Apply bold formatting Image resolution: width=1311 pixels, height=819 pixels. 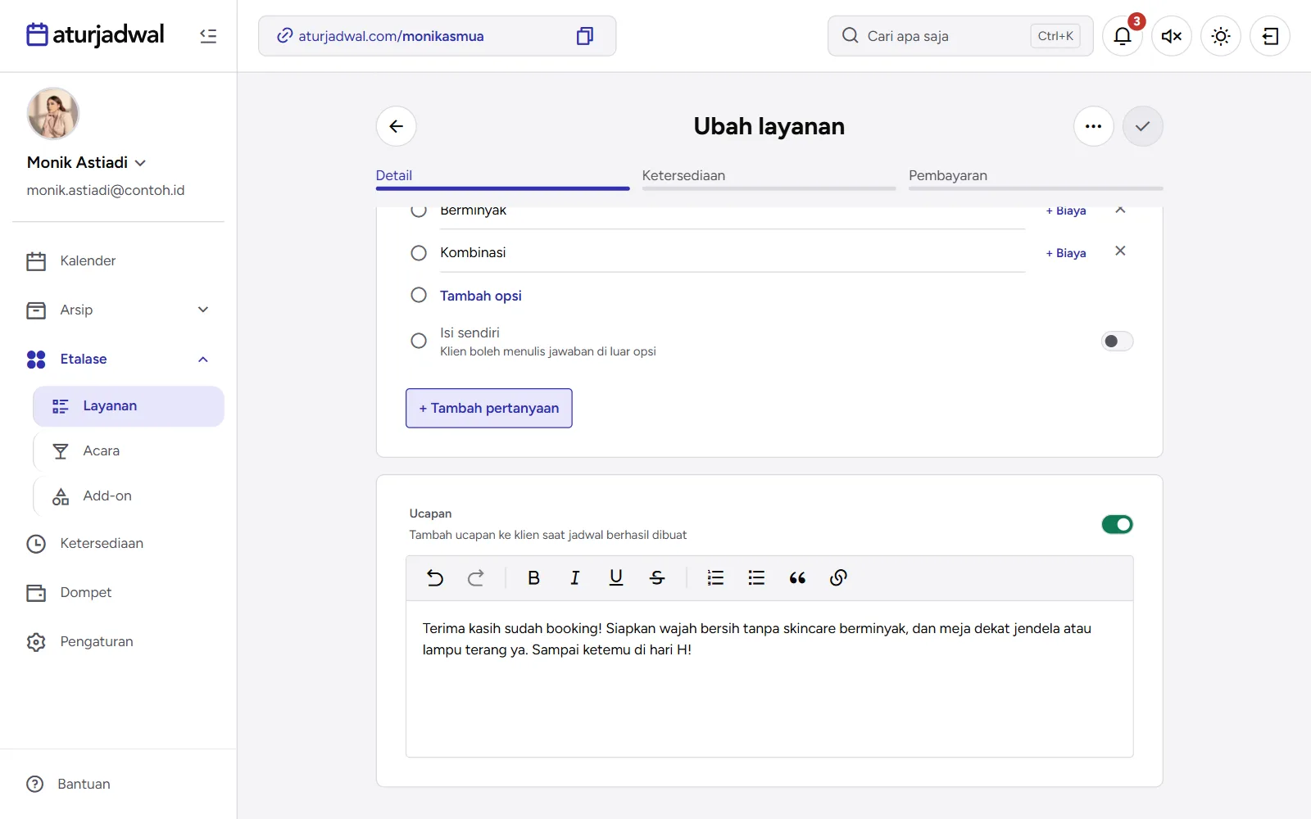533,578
